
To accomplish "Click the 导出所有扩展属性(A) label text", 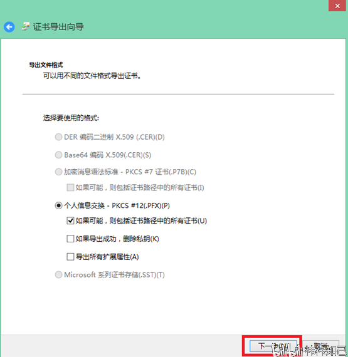I will 107,257.
